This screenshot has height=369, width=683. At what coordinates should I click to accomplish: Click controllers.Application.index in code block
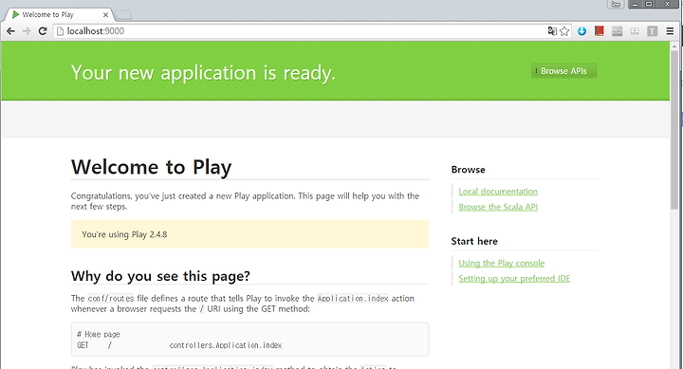[x=226, y=345]
